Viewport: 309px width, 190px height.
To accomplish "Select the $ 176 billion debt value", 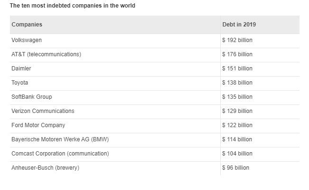I will 237,54.
